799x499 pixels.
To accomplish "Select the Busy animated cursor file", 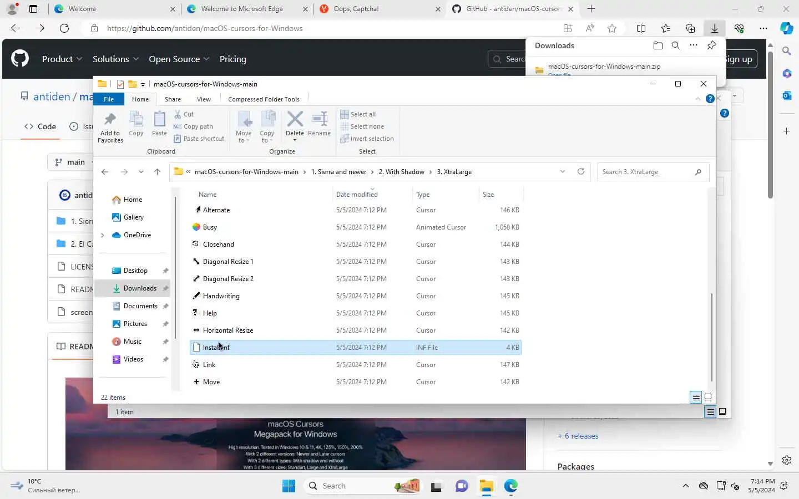I will 356,227.
